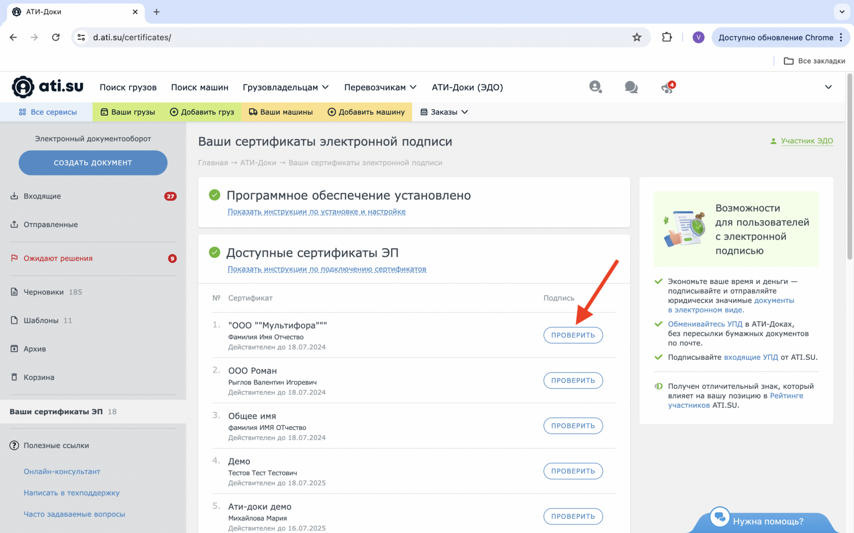Image resolution: width=854 pixels, height=533 pixels.
Task: Show certificate connection instructions
Action: click(327, 269)
